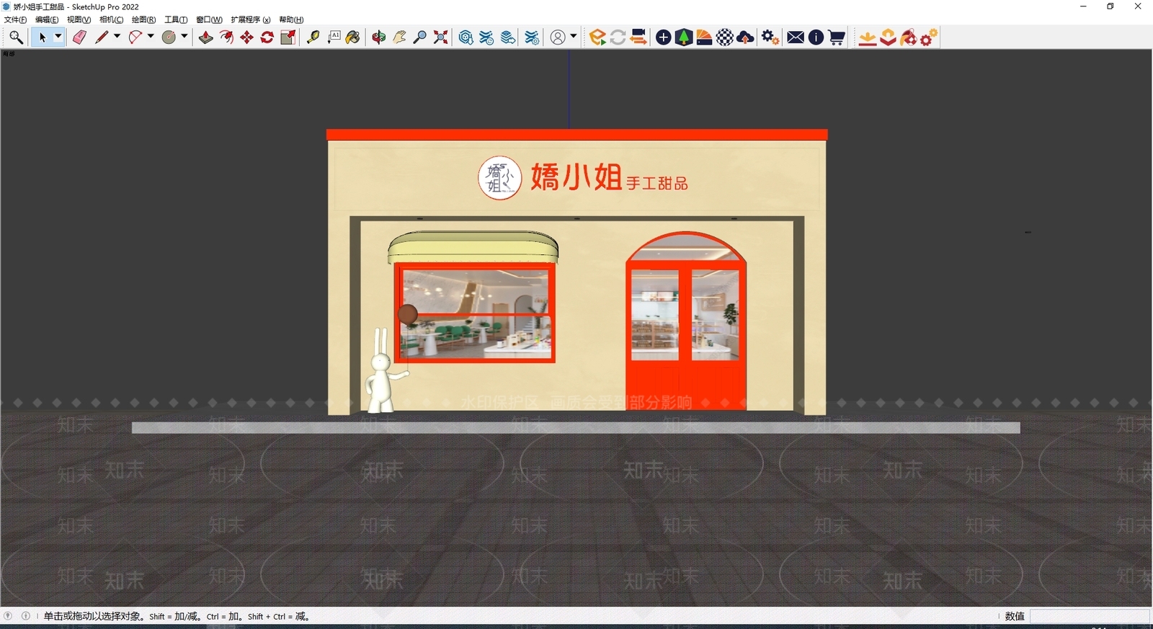Viewport: 1153px width, 629px height.
Task: Select the Scale tool
Action: (x=288, y=37)
